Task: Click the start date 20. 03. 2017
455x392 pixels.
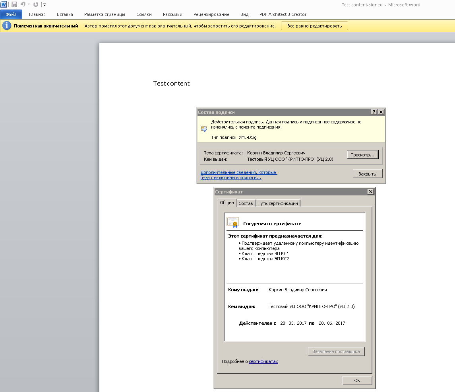Action: point(293,324)
